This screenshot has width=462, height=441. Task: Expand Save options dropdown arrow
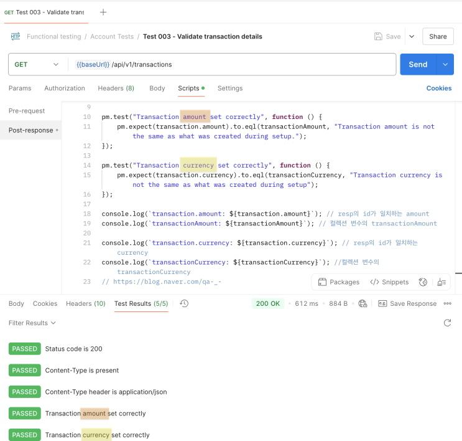click(412, 36)
